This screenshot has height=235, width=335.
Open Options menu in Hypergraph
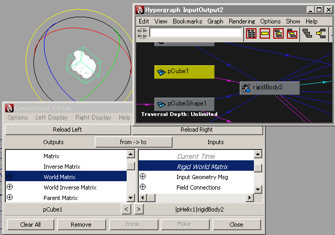(271, 21)
